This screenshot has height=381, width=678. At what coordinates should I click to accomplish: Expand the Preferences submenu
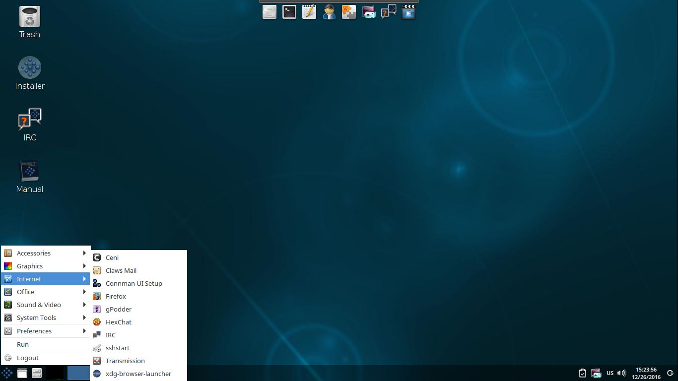pos(46,331)
